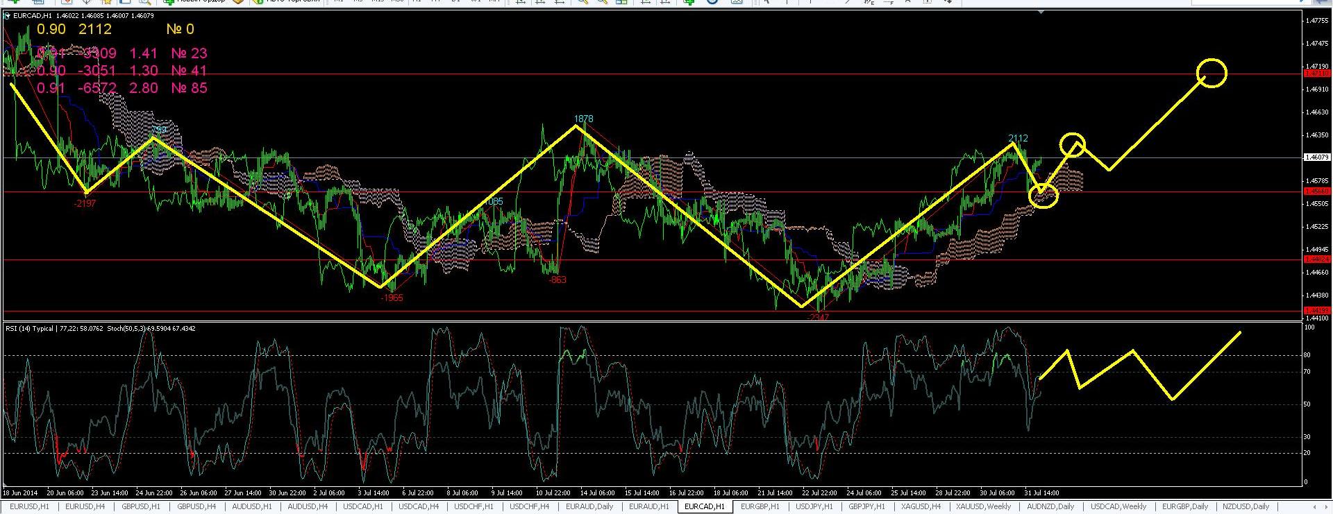Click the chart icon beside EURCAD,H1 title
The width and height of the screenshot is (1333, 514).
pos(8,15)
